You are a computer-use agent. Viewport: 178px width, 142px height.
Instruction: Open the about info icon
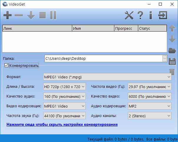151,15
